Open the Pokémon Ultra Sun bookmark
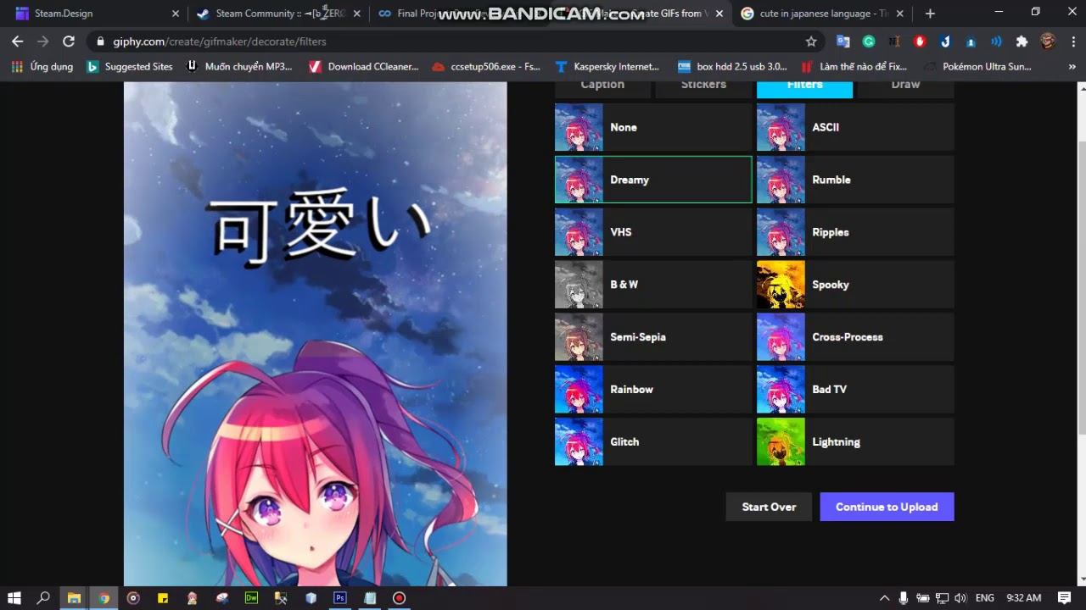 [977, 66]
